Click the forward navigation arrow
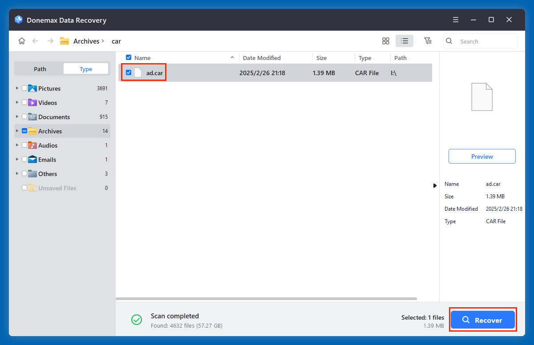The width and height of the screenshot is (534, 345). coord(50,40)
